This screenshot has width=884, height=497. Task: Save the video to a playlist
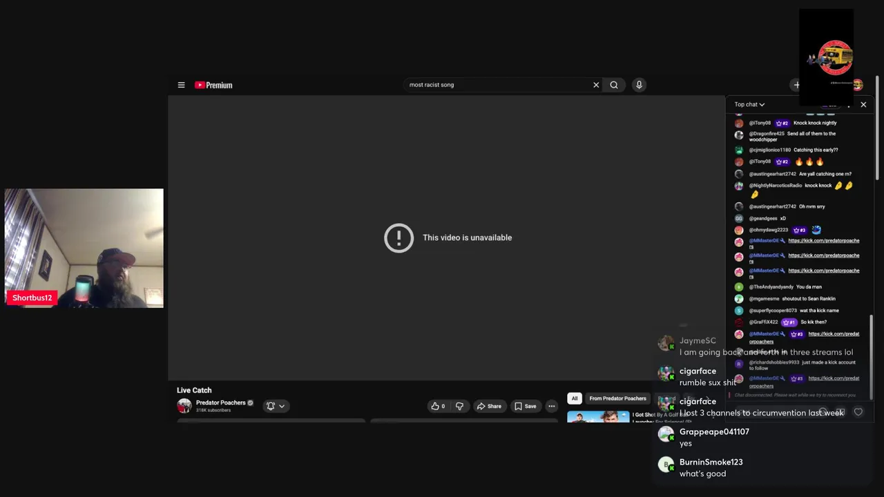coord(525,406)
